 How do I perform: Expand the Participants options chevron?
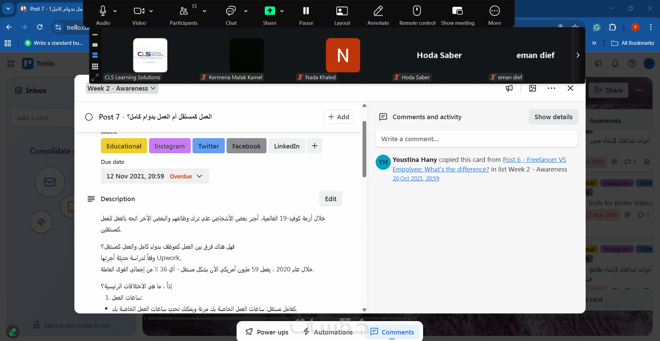[205, 11]
